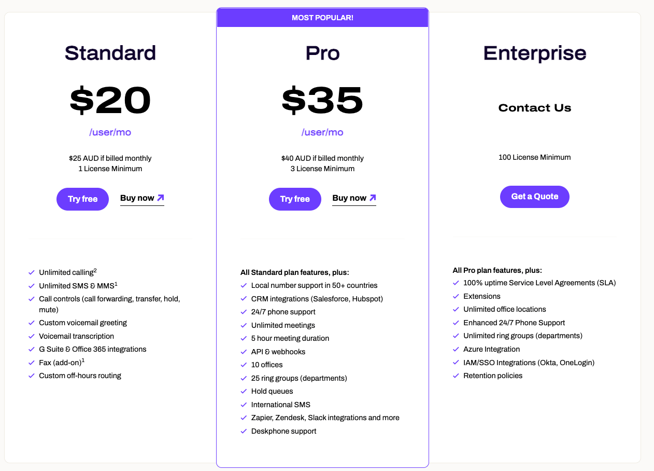
Task: Click the /user/mo label under $20
Action: pyautogui.click(x=110, y=132)
